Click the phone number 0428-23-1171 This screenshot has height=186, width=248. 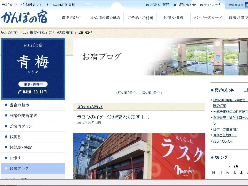point(33,92)
